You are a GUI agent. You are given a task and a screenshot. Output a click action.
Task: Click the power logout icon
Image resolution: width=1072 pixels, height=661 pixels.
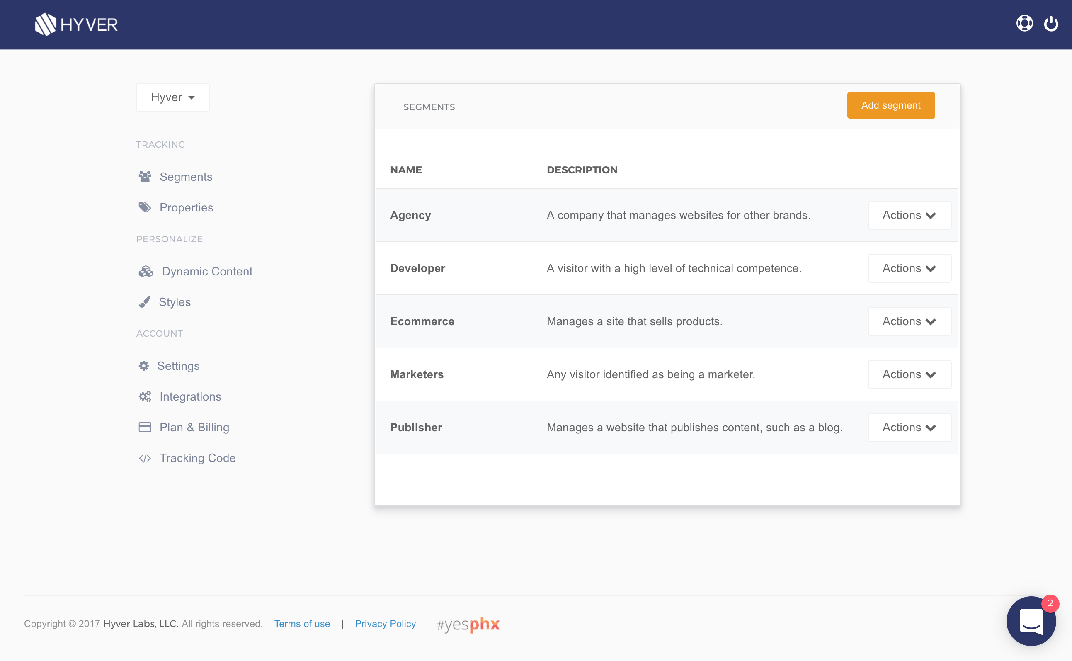coord(1050,24)
